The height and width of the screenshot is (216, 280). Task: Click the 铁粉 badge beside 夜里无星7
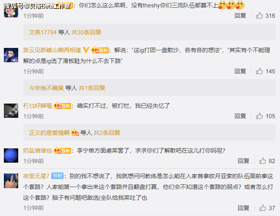click(x=57, y=176)
